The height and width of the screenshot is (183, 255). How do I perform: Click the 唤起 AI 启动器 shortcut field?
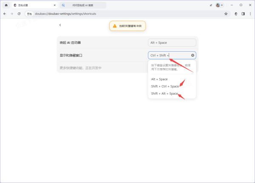click(172, 43)
